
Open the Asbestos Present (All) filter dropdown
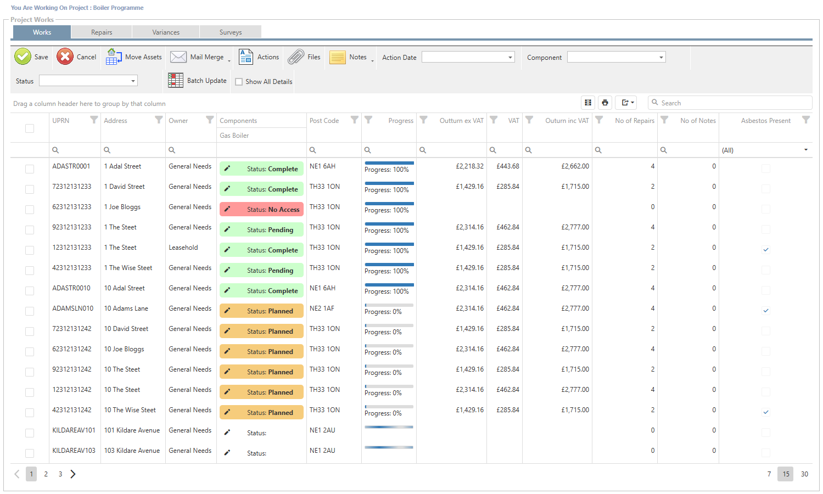pyautogui.click(x=805, y=150)
